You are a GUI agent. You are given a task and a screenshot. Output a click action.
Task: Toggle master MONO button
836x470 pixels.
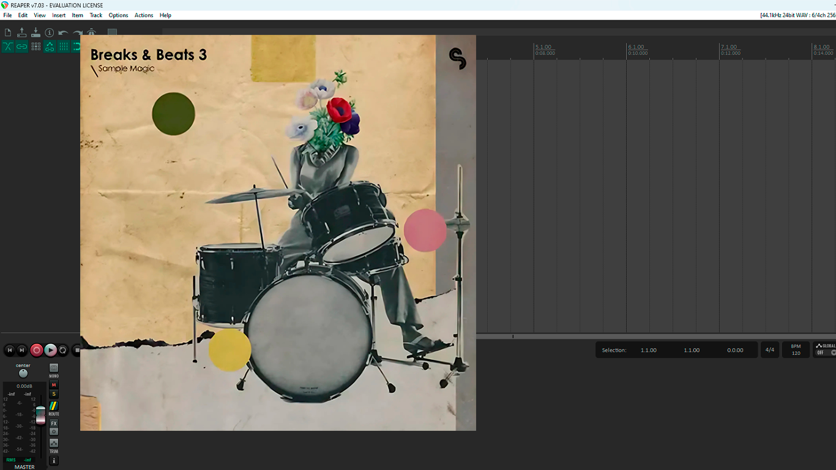click(54, 368)
